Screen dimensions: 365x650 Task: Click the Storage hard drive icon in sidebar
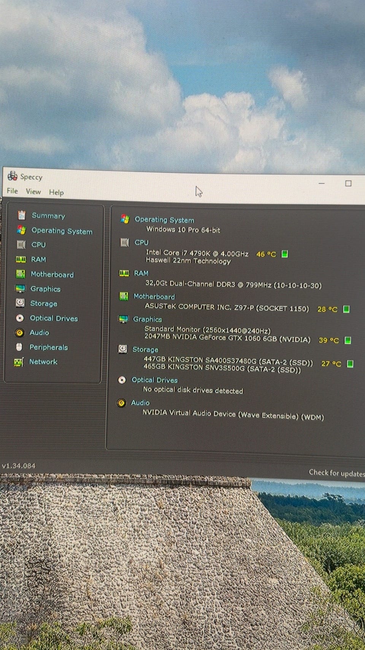[x=20, y=303]
